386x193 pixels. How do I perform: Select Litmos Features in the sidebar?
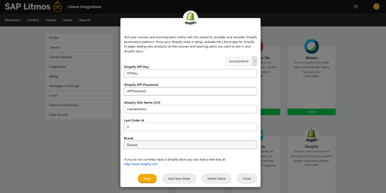click(x=79, y=57)
